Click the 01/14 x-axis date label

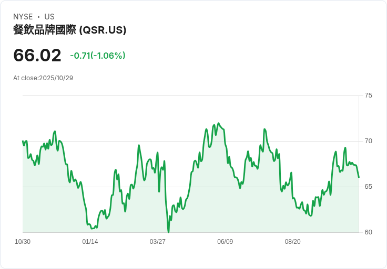point(90,242)
